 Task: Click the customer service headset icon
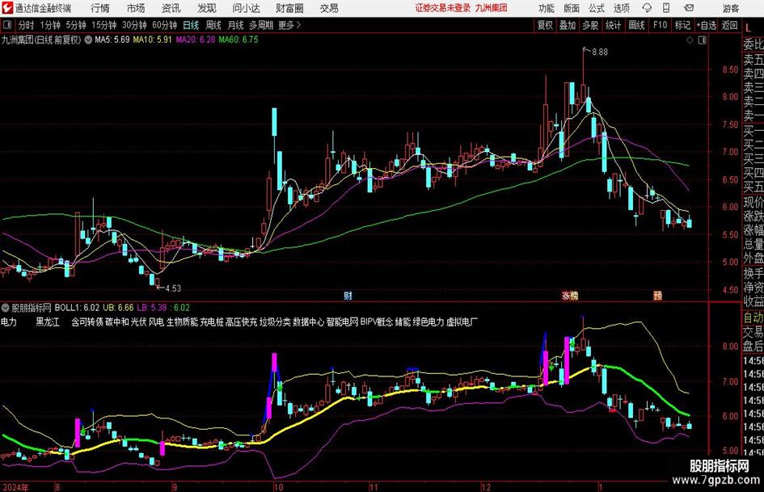coord(647,8)
